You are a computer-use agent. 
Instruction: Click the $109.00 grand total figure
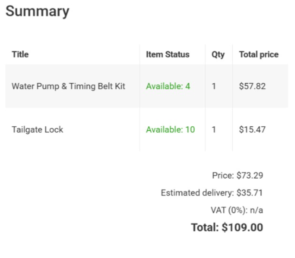pos(242,227)
